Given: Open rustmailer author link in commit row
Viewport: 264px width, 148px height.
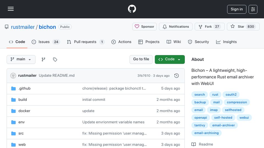Looking at the screenshot, I should click(27, 76).
